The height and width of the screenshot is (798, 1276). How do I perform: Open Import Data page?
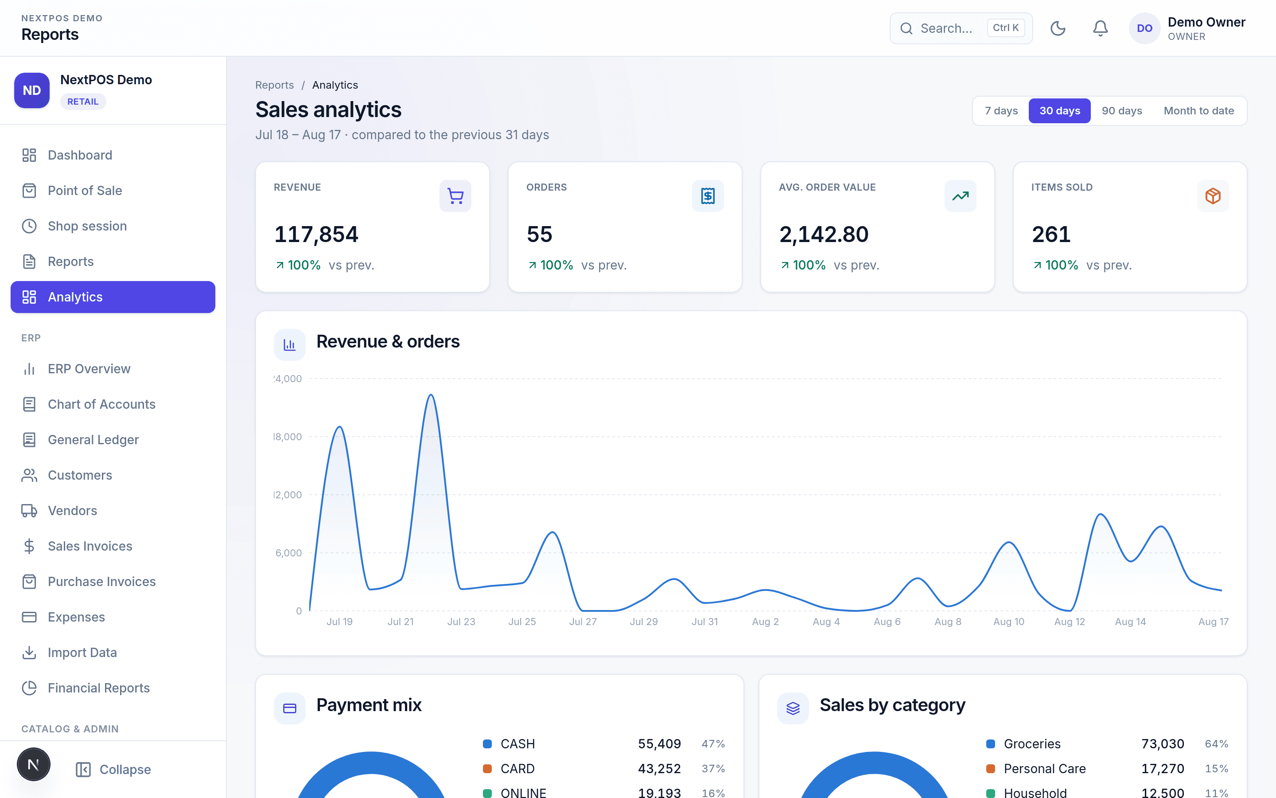pos(113,652)
